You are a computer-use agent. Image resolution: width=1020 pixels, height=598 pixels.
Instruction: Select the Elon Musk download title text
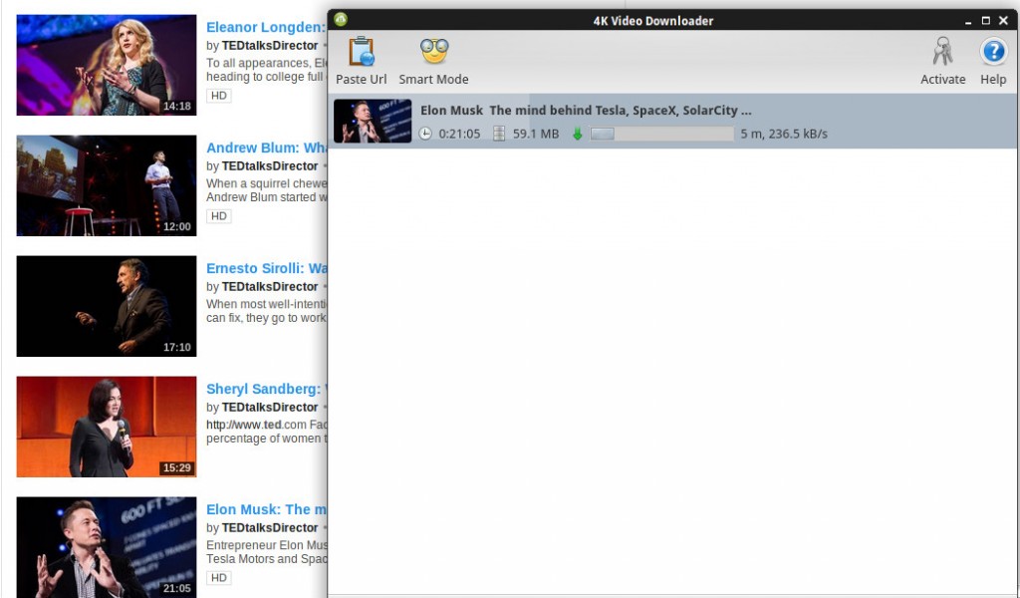586,111
